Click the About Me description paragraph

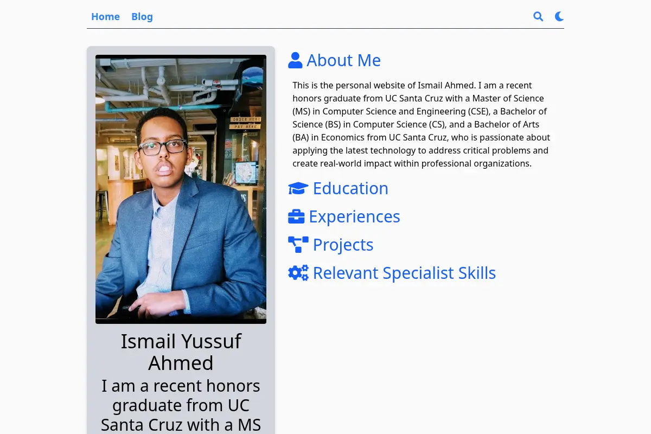(x=422, y=124)
